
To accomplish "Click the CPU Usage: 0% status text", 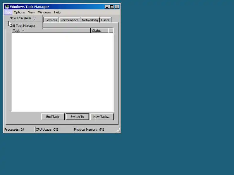I will point(47,129).
